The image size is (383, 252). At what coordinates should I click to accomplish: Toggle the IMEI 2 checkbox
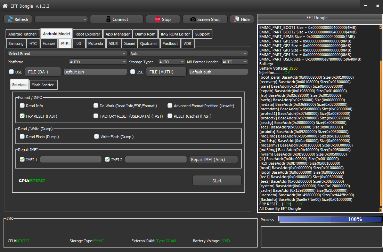[x=107, y=159]
